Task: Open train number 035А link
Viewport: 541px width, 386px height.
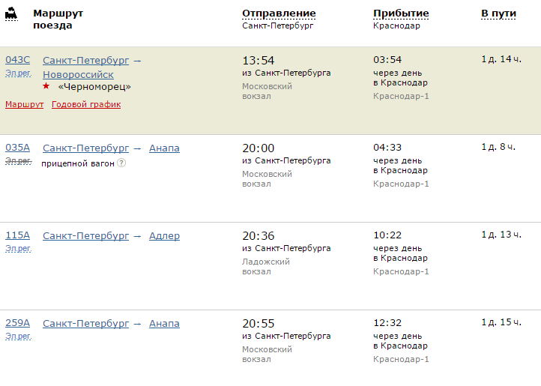Action: coord(18,148)
